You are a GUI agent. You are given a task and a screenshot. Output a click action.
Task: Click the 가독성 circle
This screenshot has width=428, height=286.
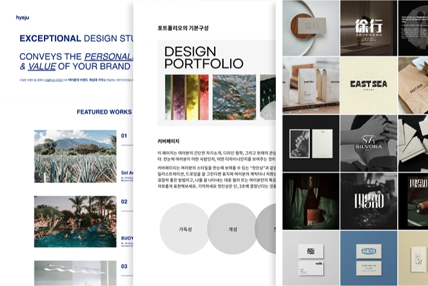click(x=185, y=229)
